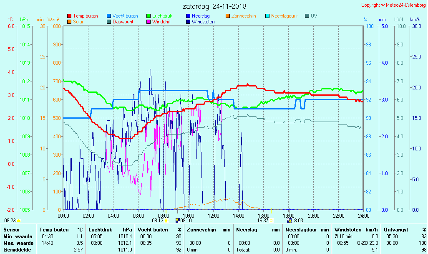Click the Sensor column header in table
The image size is (428, 254).
[12, 230]
